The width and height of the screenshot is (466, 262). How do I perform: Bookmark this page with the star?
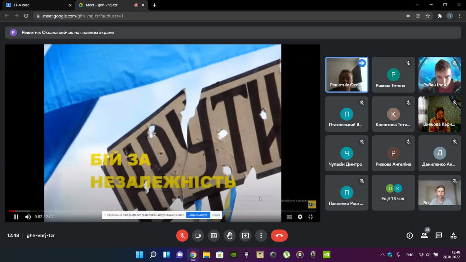[x=428, y=16]
